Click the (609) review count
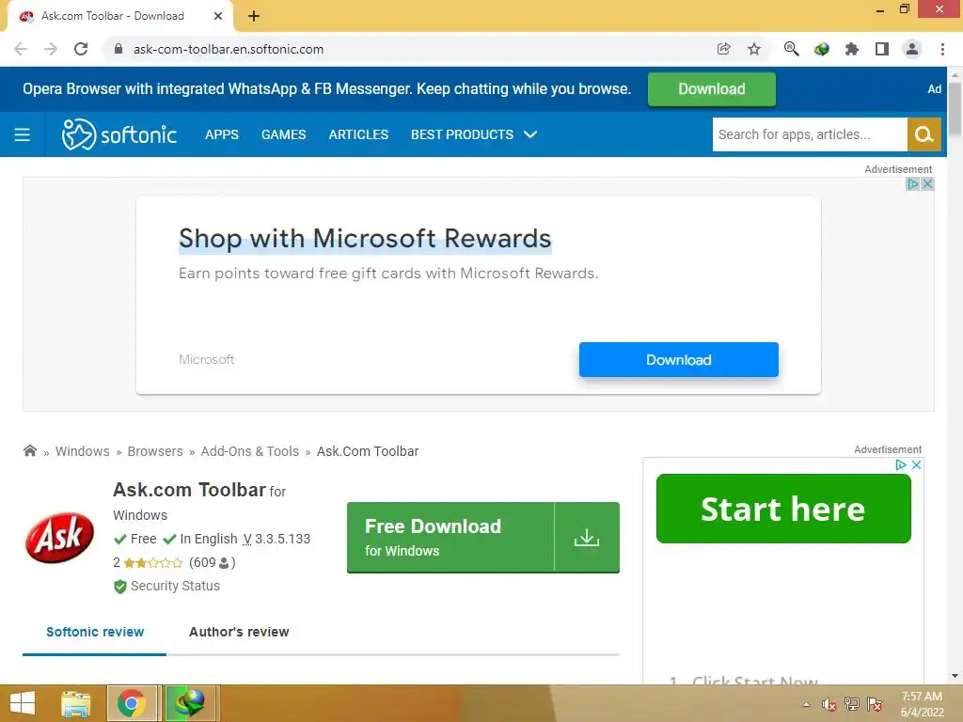The width and height of the screenshot is (963, 722). 212,562
